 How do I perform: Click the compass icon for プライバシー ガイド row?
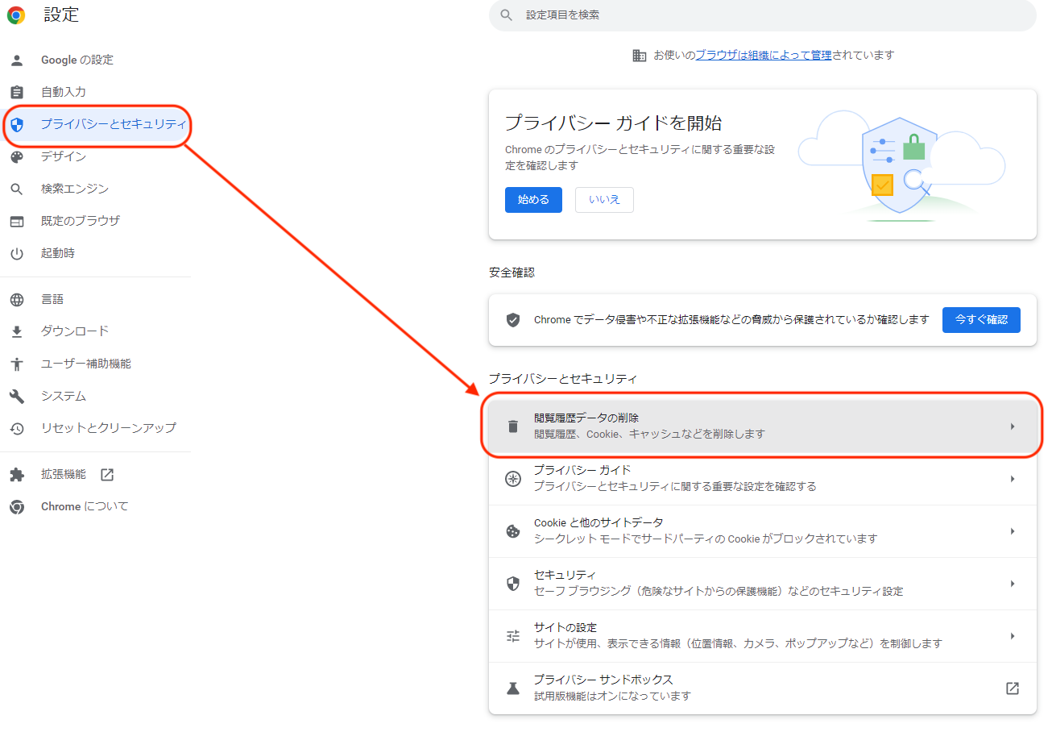pos(513,479)
